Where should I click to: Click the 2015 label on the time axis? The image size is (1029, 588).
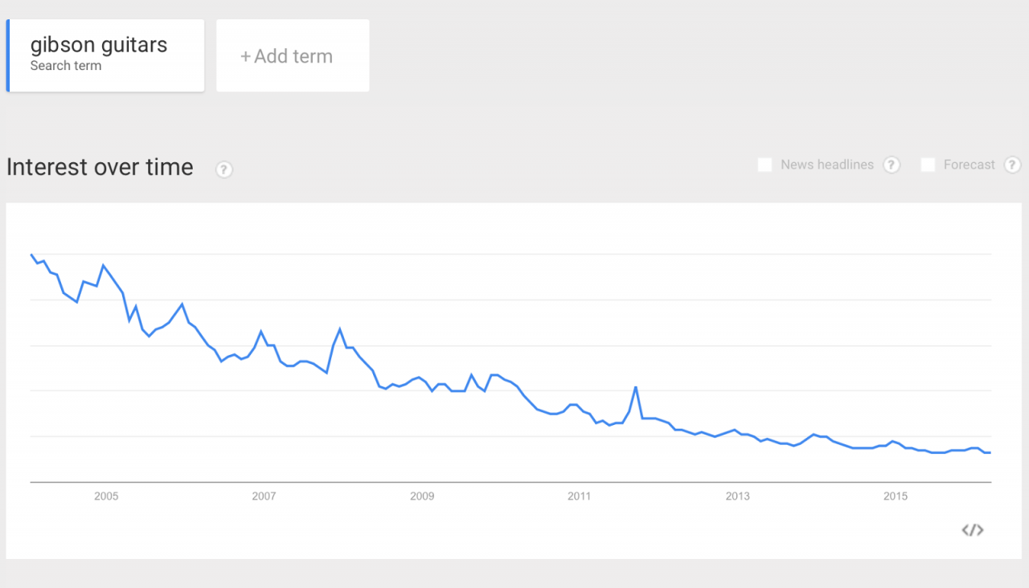point(896,496)
